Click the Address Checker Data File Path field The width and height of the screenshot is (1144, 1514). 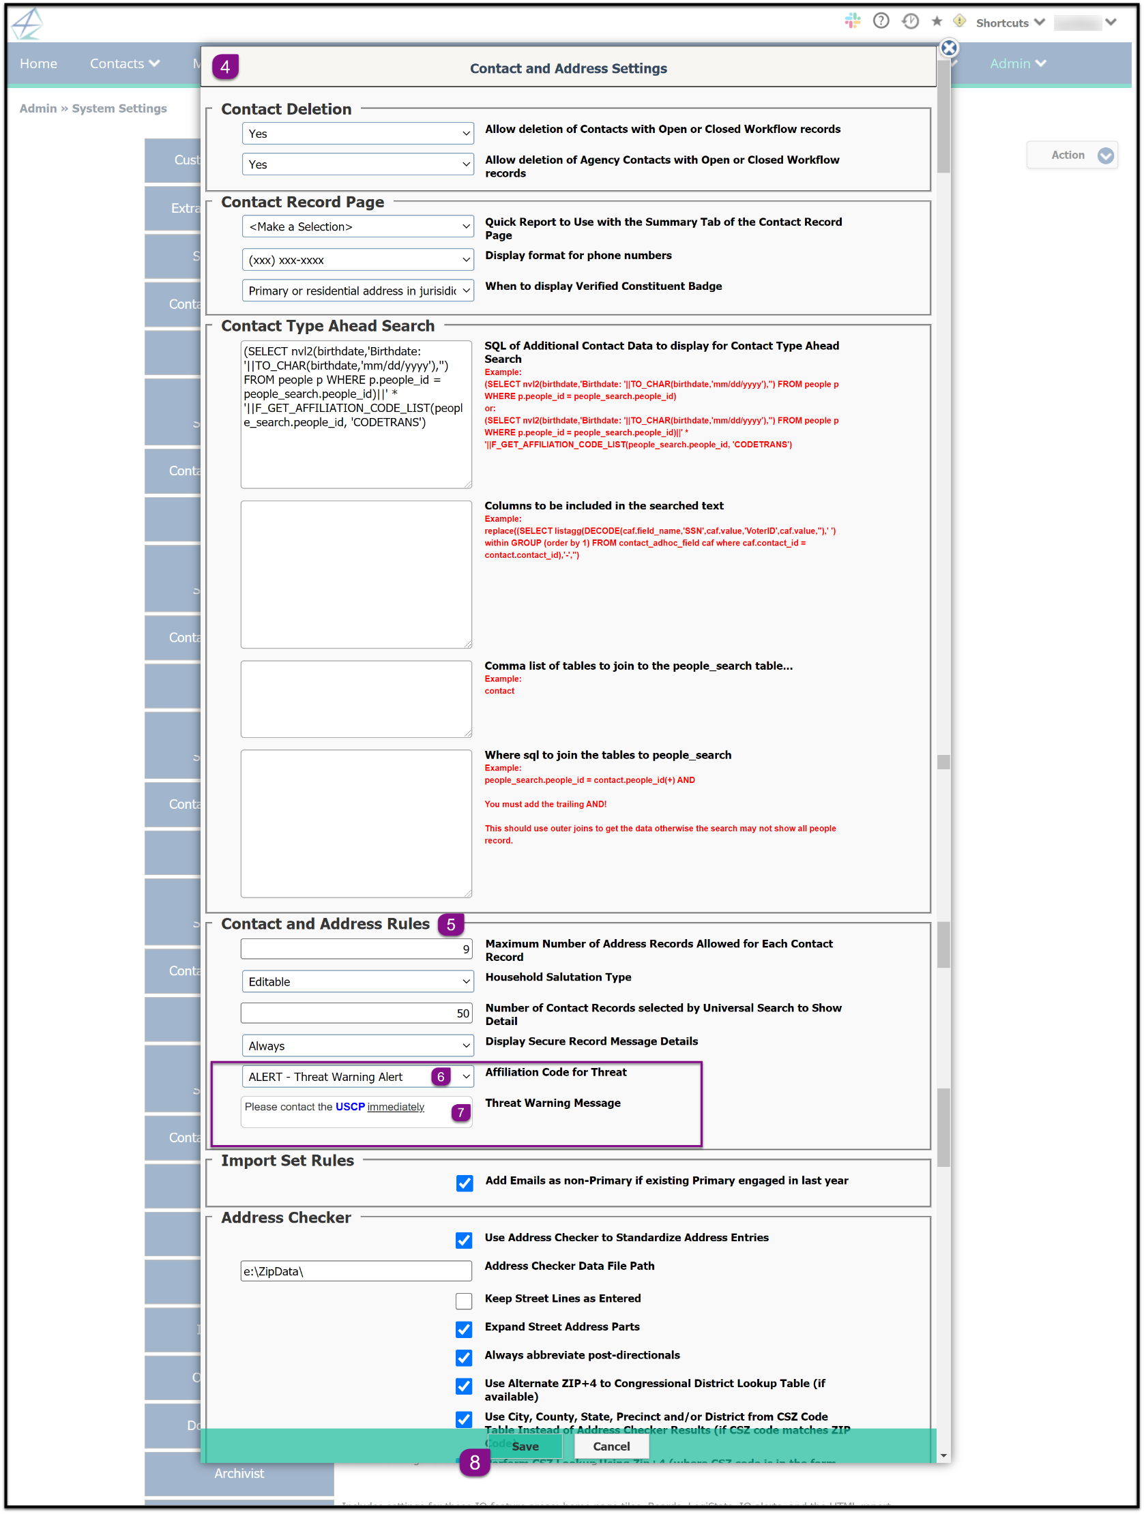(356, 1271)
